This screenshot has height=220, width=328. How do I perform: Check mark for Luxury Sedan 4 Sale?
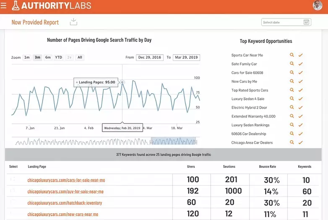click(x=301, y=99)
